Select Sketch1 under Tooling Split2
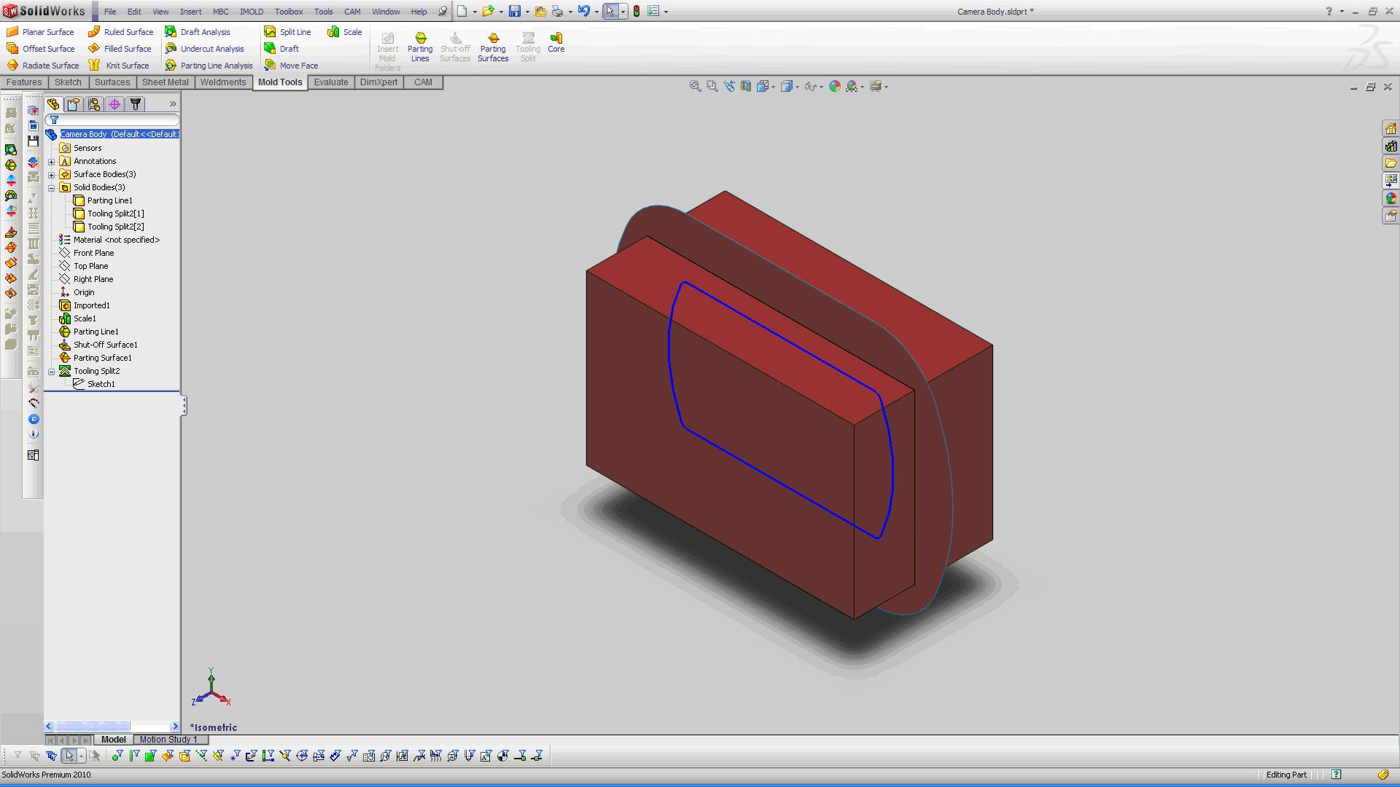1400x787 pixels. point(94,385)
